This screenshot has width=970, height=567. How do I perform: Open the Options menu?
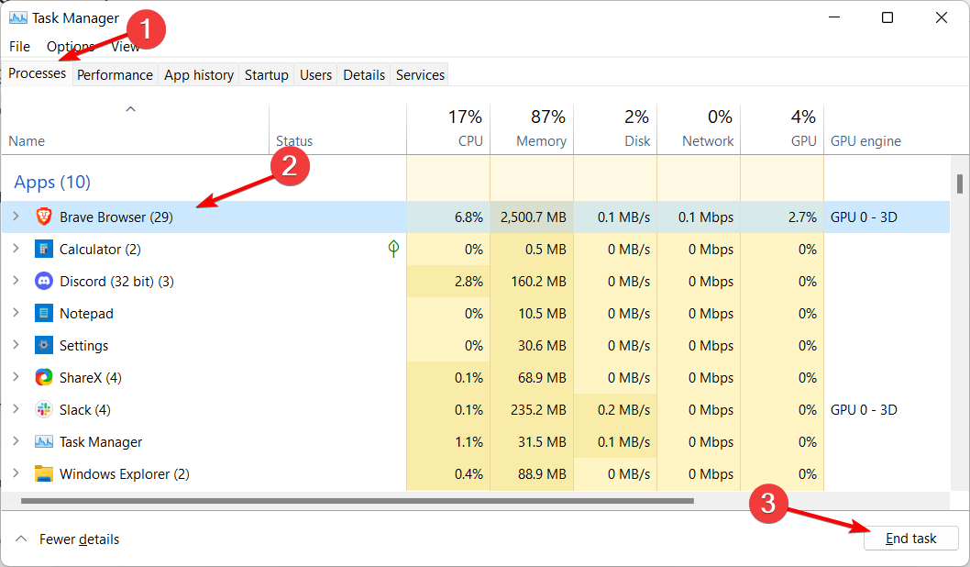pos(71,47)
